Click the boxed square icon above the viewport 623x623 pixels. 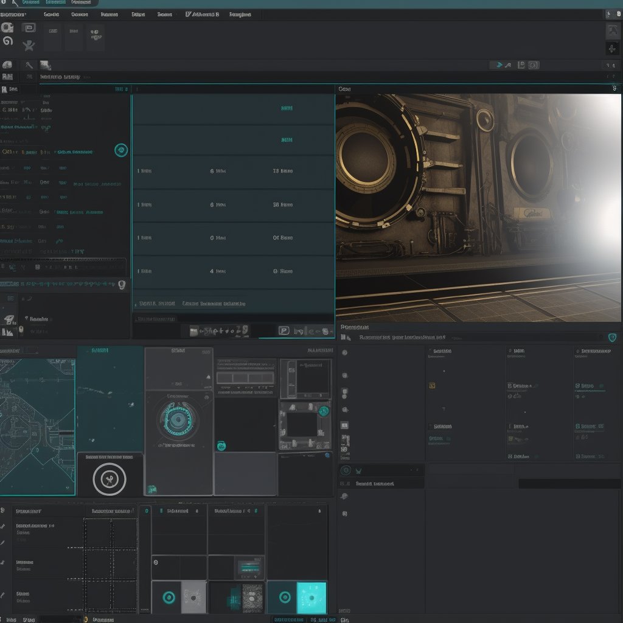(533, 65)
